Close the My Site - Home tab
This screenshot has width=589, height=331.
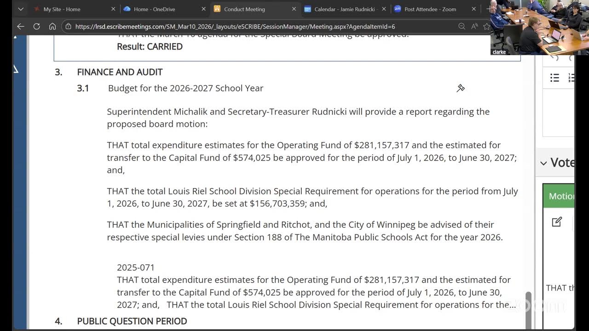pyautogui.click(x=113, y=9)
